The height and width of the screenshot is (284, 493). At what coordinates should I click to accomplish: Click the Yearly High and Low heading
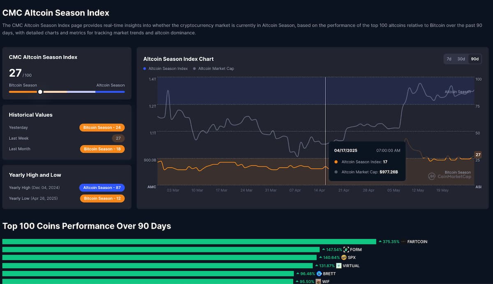tap(35, 175)
